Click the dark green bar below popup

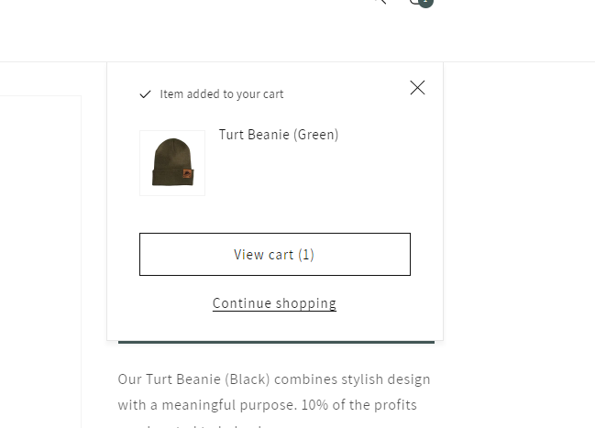pyautogui.click(x=275, y=343)
